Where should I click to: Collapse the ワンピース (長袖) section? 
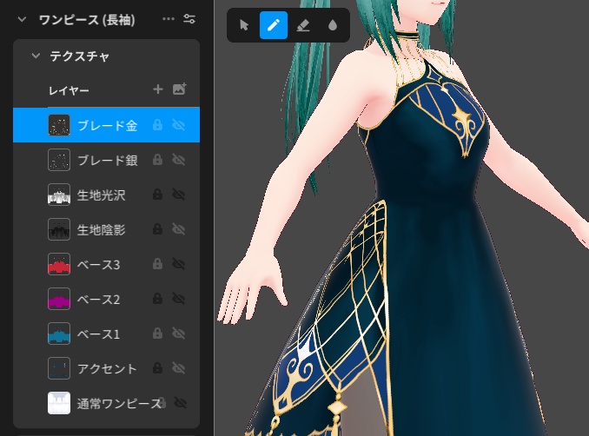22,19
